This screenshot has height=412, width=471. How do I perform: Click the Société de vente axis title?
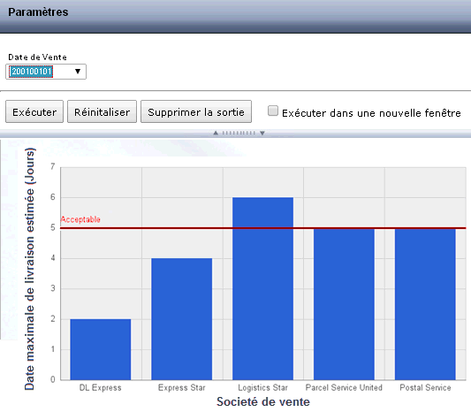pos(263,401)
